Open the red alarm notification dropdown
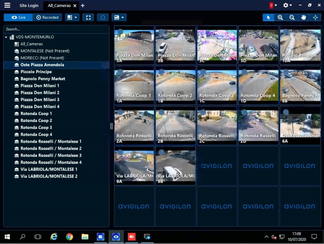The image size is (324, 244). (x=273, y=5)
